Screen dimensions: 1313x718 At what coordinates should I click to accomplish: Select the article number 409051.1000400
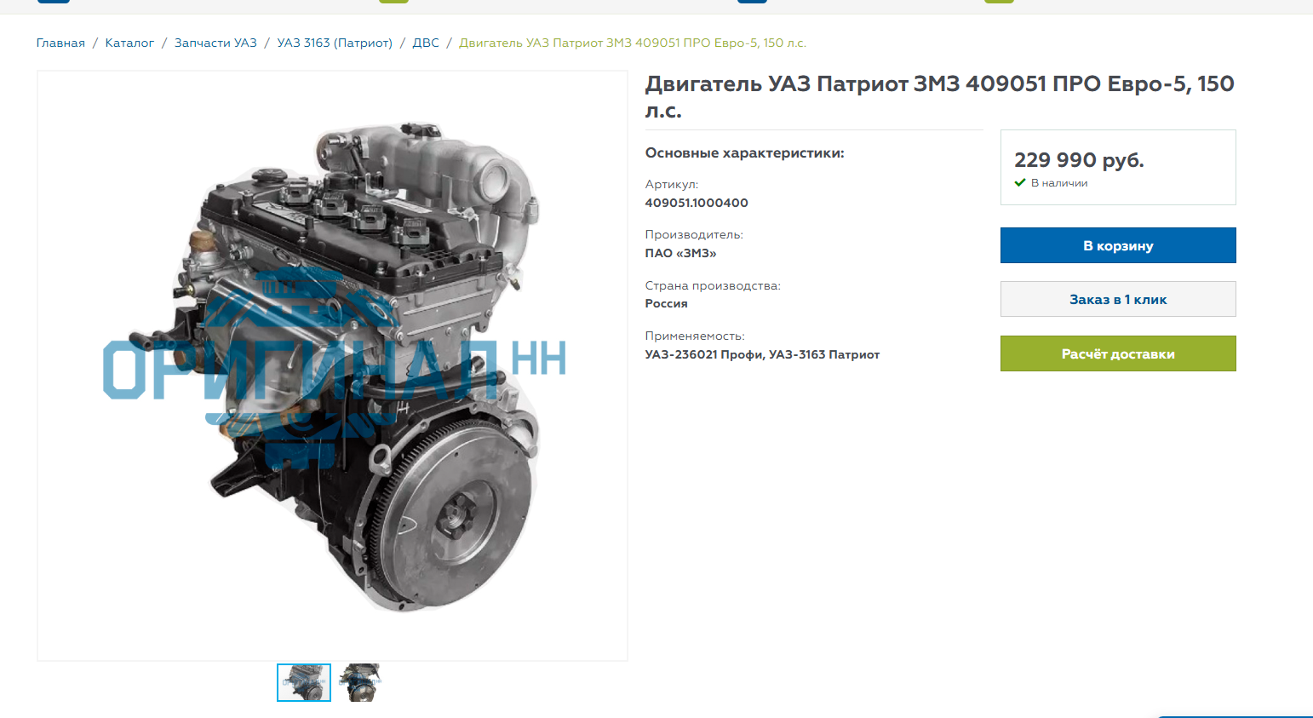click(x=697, y=203)
